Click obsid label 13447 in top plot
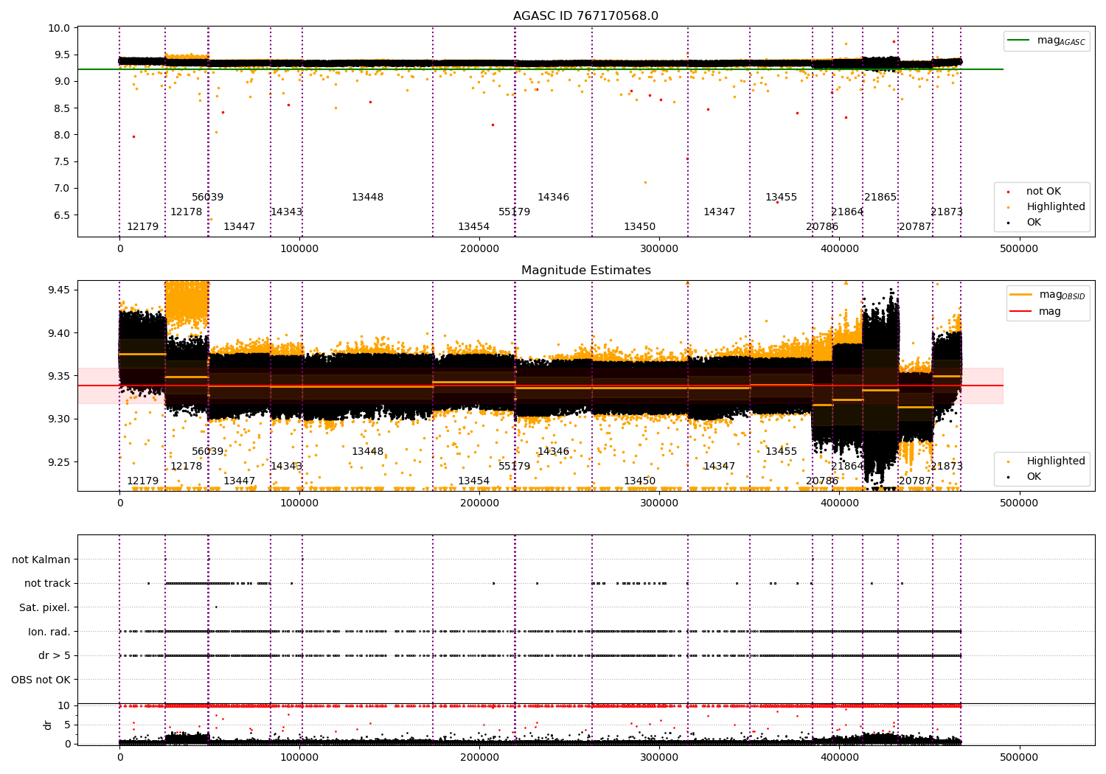This screenshot has height=774, width=1106. 239,227
